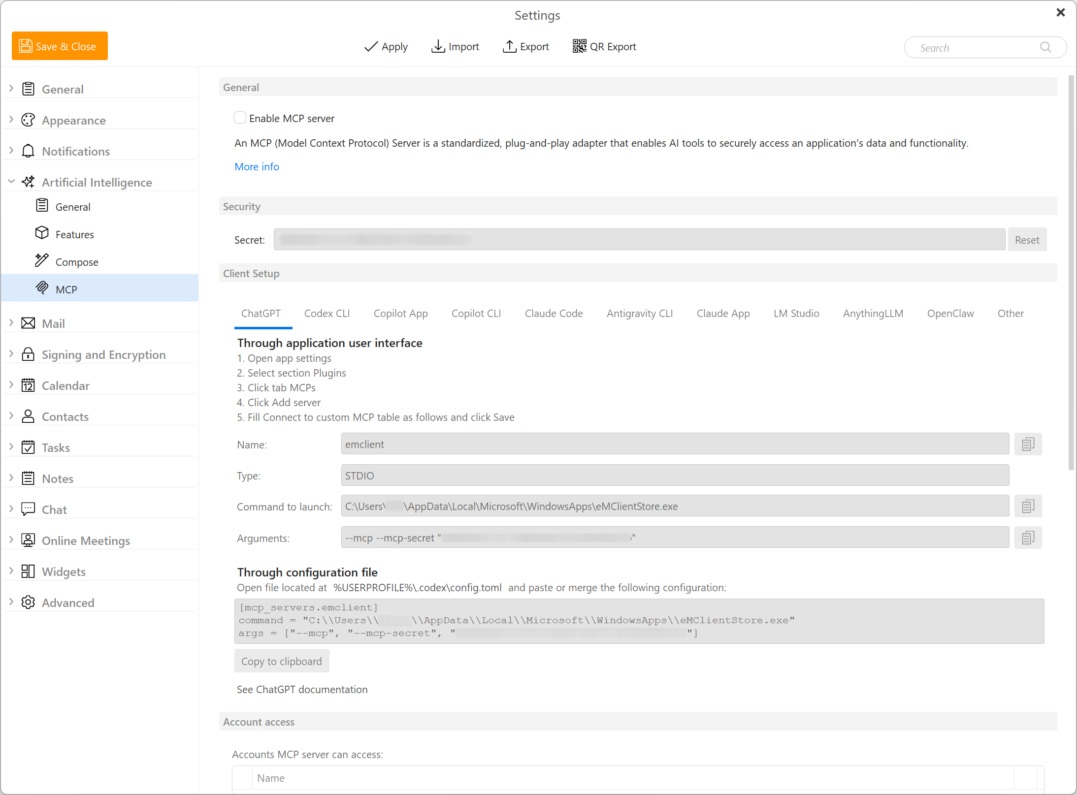
Task: Open the Antigravity CLI tab
Action: pos(640,314)
